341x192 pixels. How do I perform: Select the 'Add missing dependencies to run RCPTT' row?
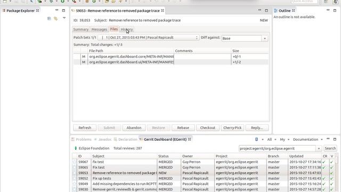coord(204,184)
